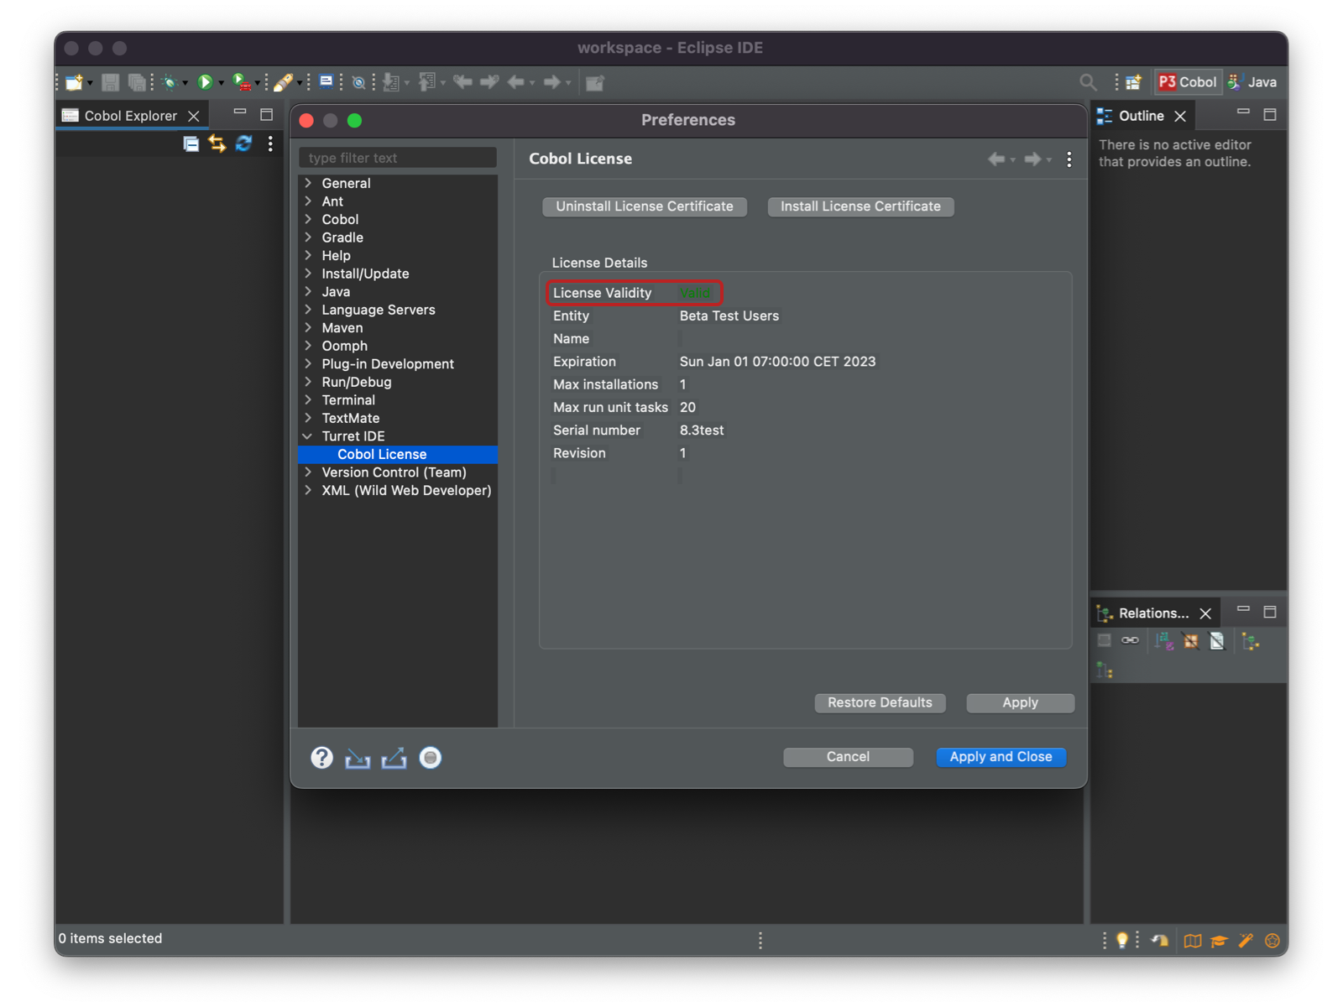Click the entity value 'Beta Test Users'
The width and height of the screenshot is (1343, 1007).
click(x=729, y=316)
